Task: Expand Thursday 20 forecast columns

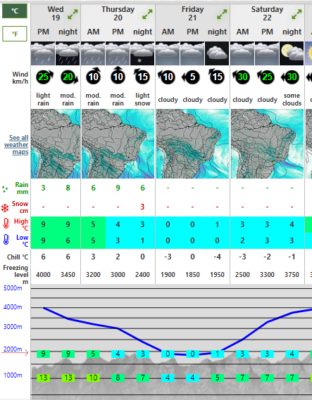Action: (x=147, y=14)
